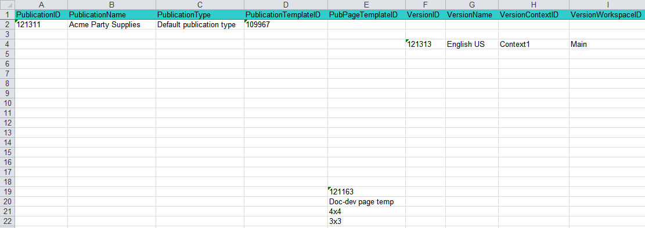Select column E header
This screenshot has height=228, width=645.
pos(366,5)
